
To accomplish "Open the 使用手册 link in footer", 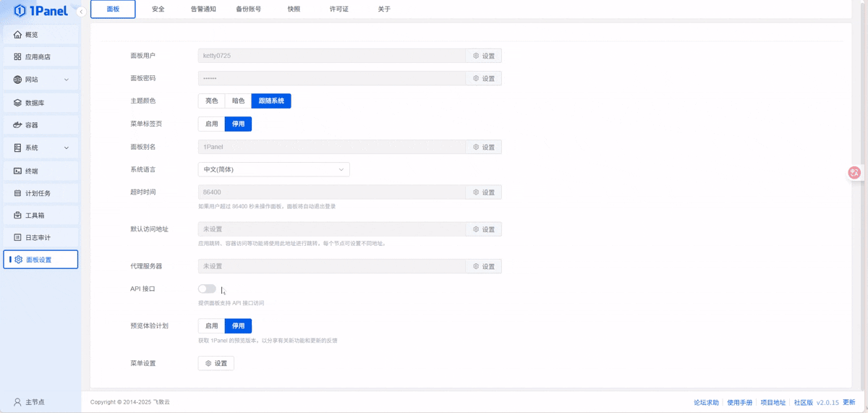I will (x=739, y=402).
